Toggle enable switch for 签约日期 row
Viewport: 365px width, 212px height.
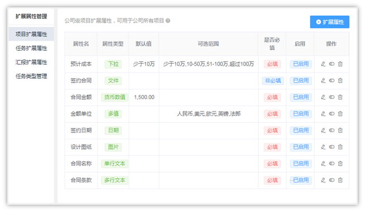[331, 130]
